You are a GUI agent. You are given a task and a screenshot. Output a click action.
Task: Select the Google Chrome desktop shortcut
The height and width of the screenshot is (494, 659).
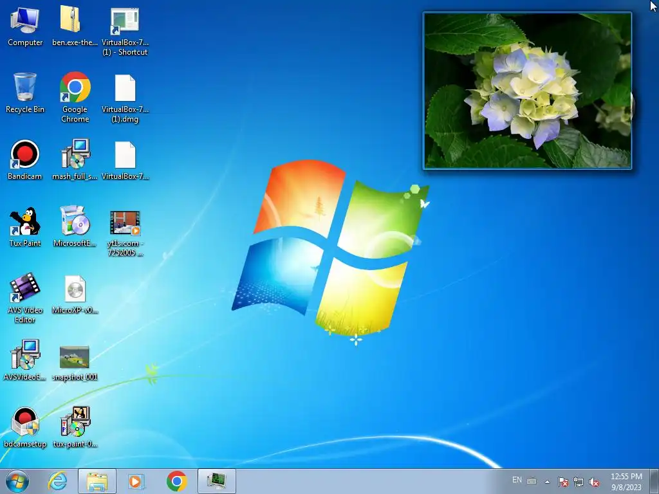[75, 98]
